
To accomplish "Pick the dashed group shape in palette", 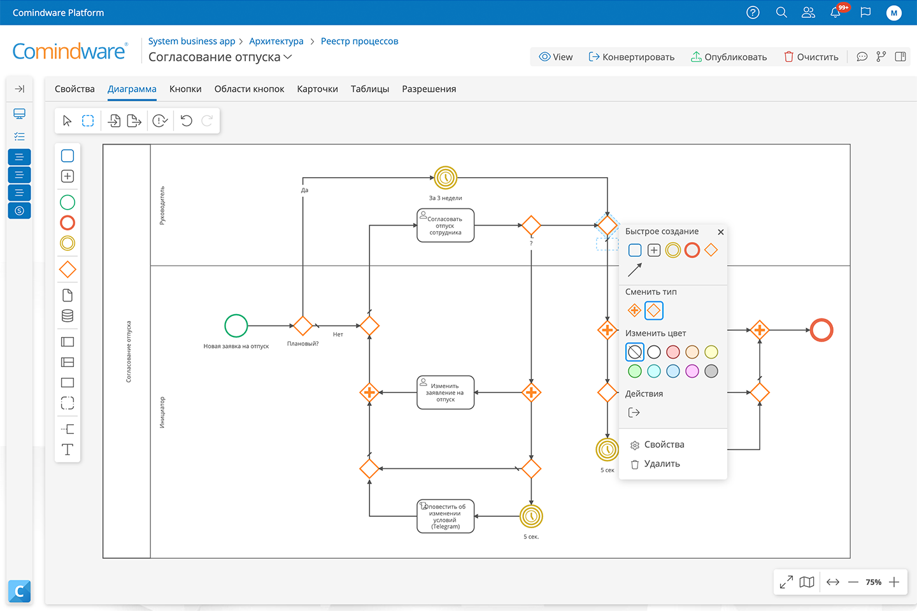I will tap(68, 403).
